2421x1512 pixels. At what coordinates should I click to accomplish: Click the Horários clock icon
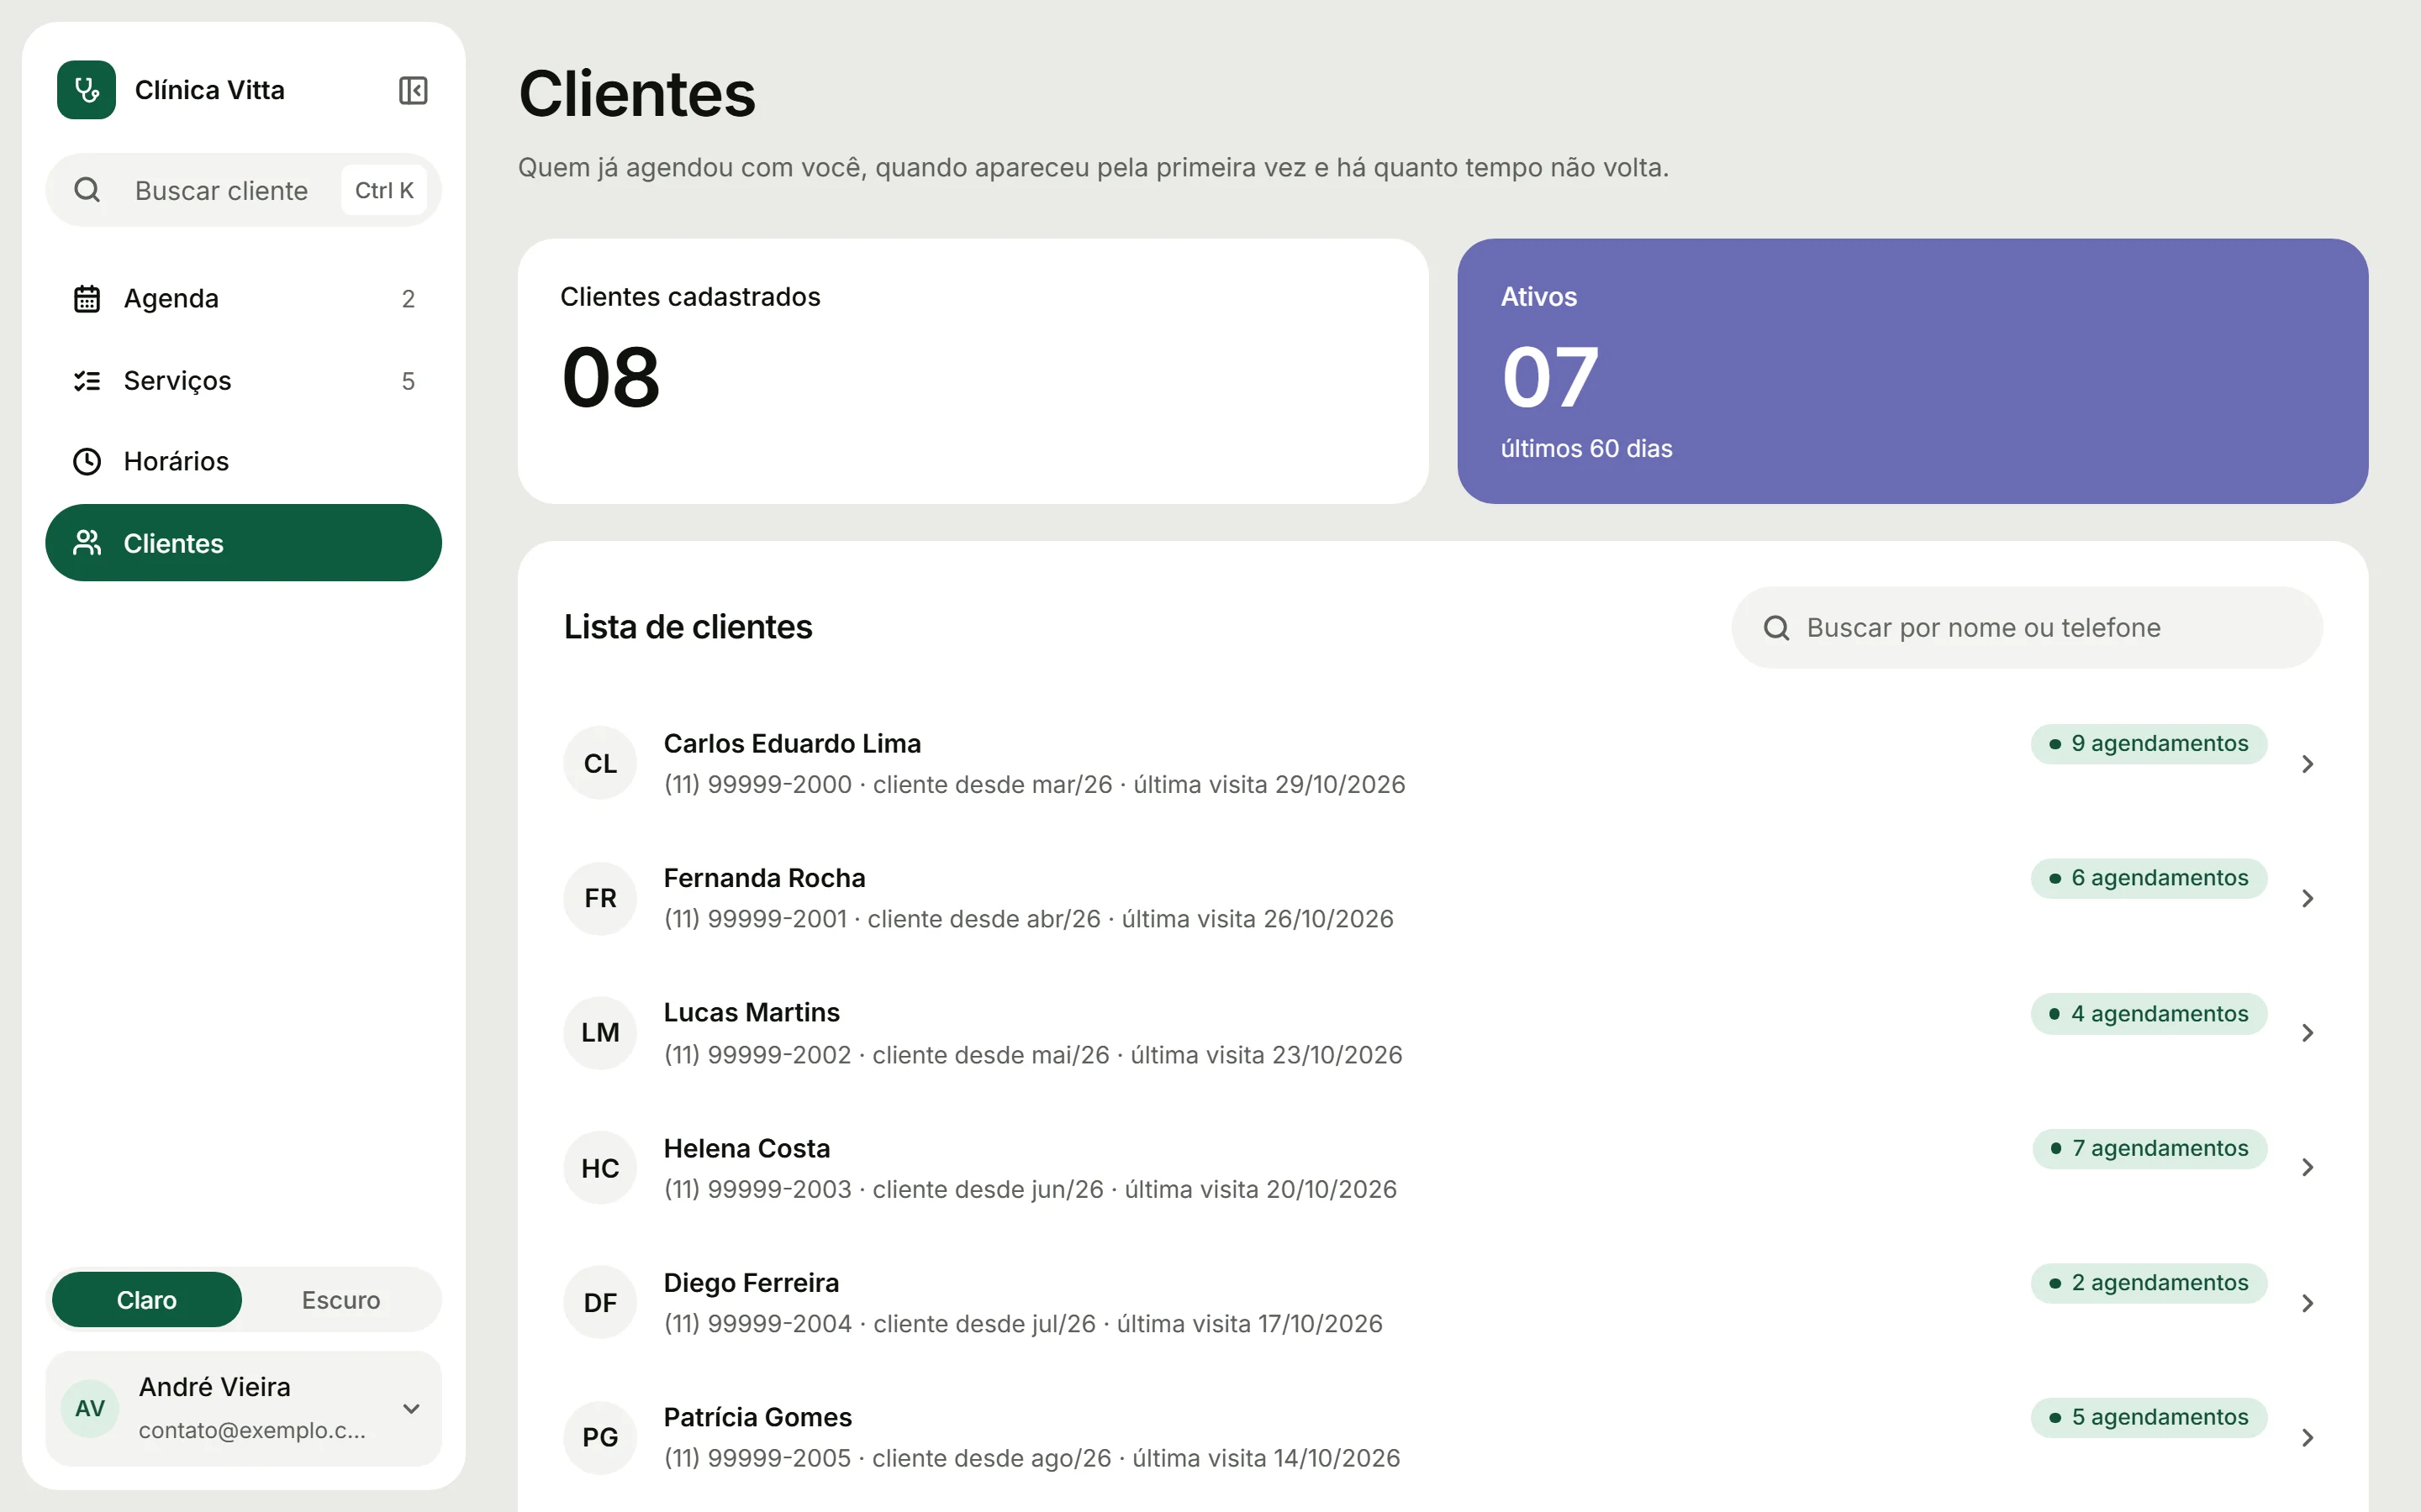point(87,461)
